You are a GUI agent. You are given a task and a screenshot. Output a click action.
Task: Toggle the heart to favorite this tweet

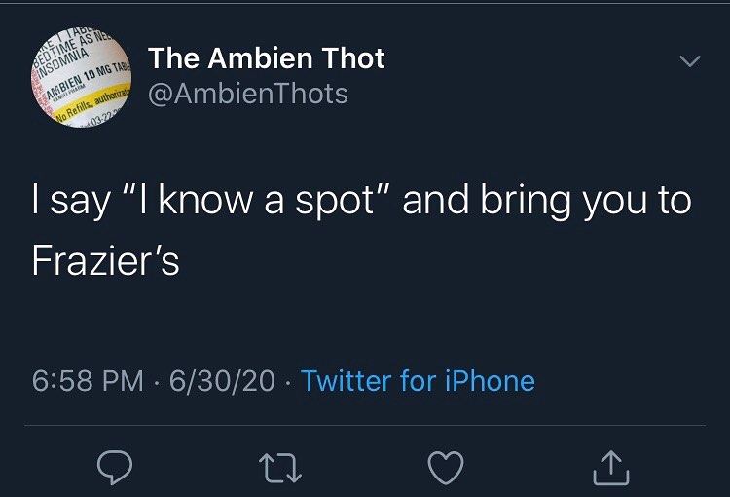(x=446, y=468)
